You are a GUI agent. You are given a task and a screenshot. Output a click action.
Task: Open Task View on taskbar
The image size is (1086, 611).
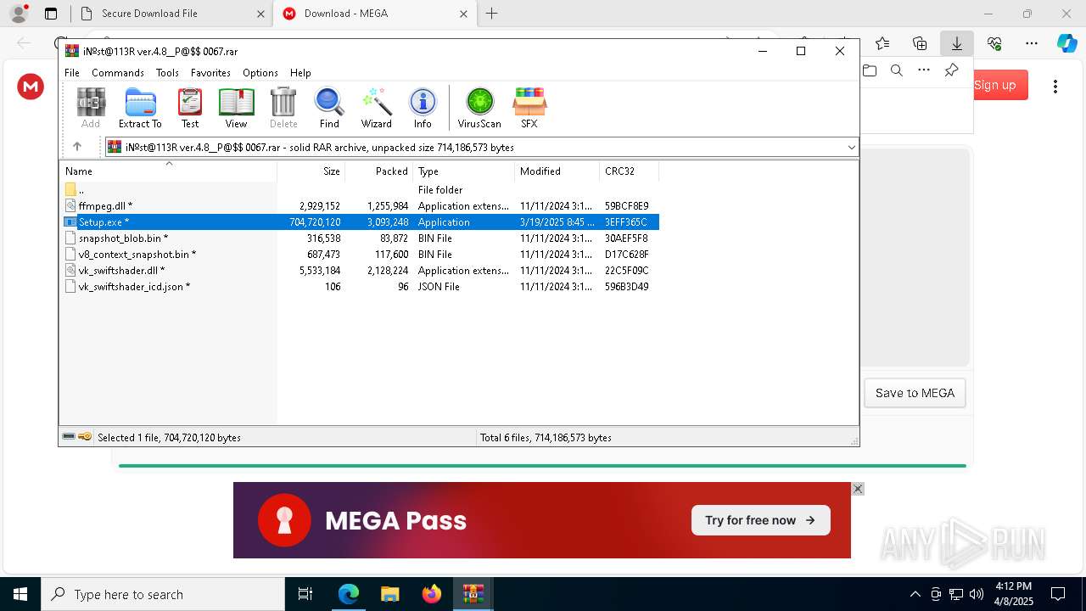pos(305,594)
